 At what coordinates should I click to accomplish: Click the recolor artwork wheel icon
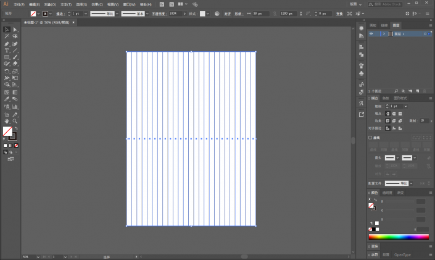[217, 14]
